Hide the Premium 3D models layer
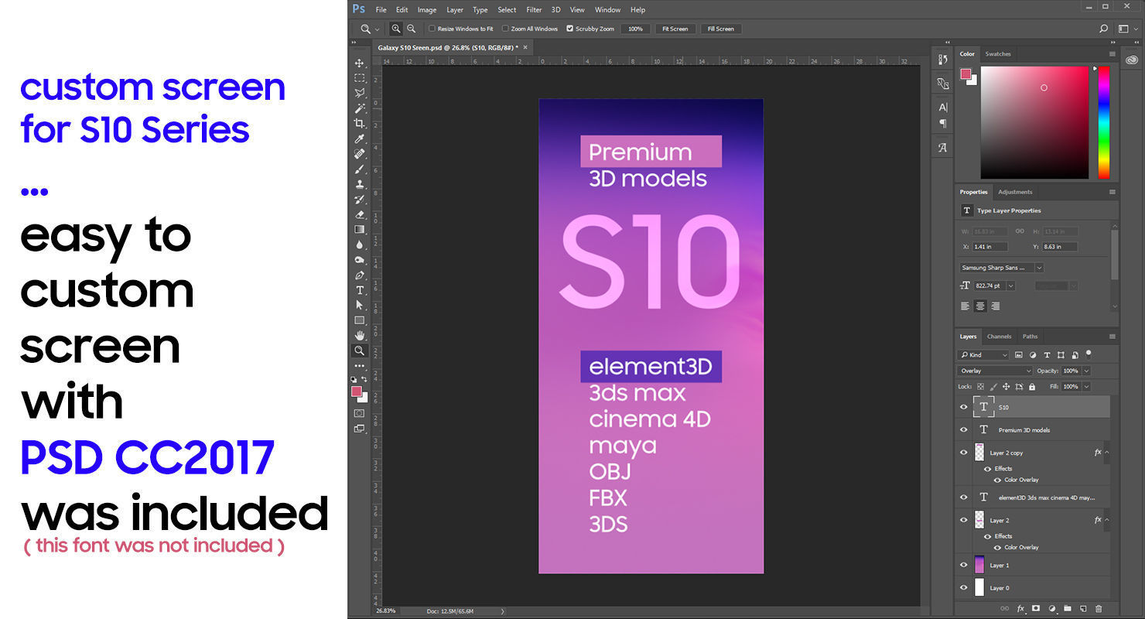Viewport: 1145px width, 619px height. pos(964,429)
